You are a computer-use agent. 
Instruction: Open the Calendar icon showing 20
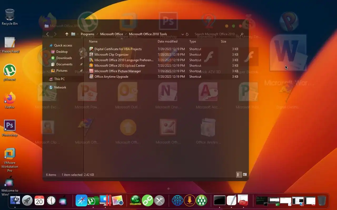click(x=39, y=201)
